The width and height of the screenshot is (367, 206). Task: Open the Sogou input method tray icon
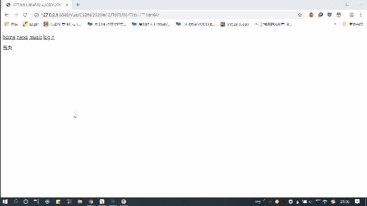[x=333, y=201]
